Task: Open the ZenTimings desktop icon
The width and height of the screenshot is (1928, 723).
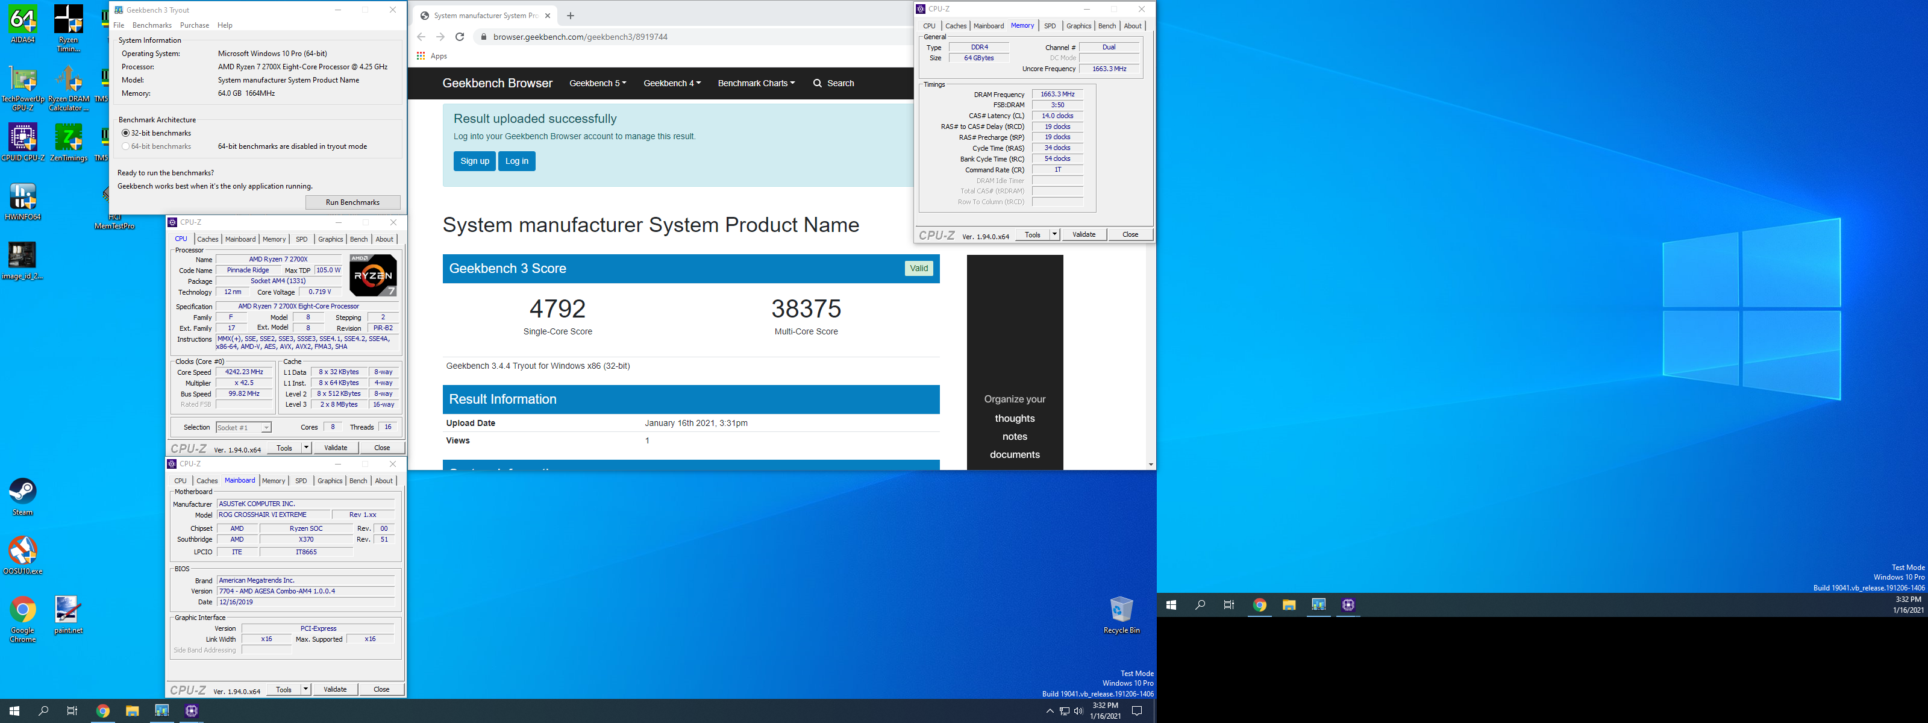Action: pos(68,142)
